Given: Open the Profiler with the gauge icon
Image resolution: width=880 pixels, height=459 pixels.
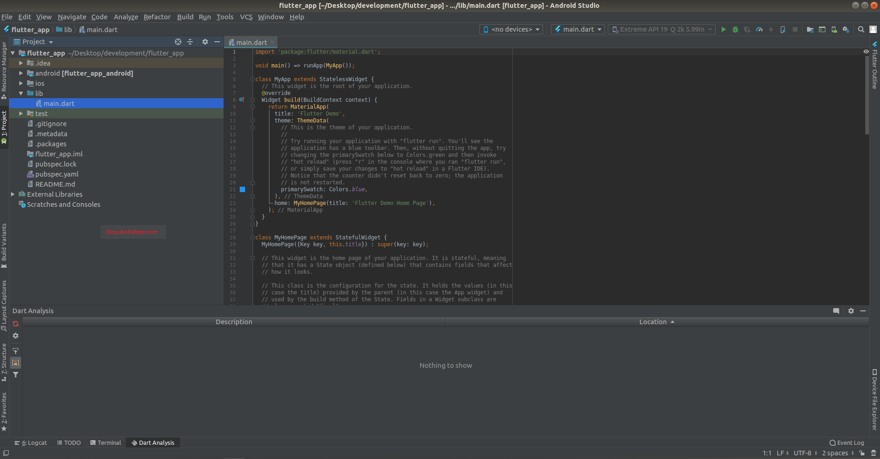Looking at the screenshot, I should [x=759, y=29].
